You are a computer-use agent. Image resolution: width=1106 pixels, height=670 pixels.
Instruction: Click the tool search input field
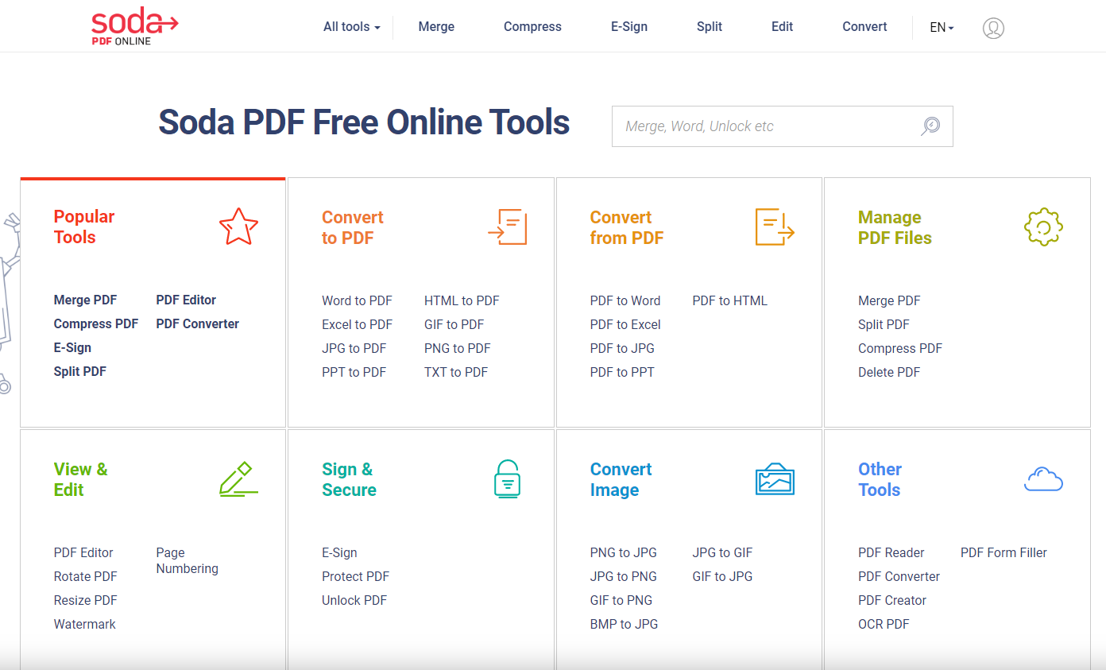pos(763,126)
